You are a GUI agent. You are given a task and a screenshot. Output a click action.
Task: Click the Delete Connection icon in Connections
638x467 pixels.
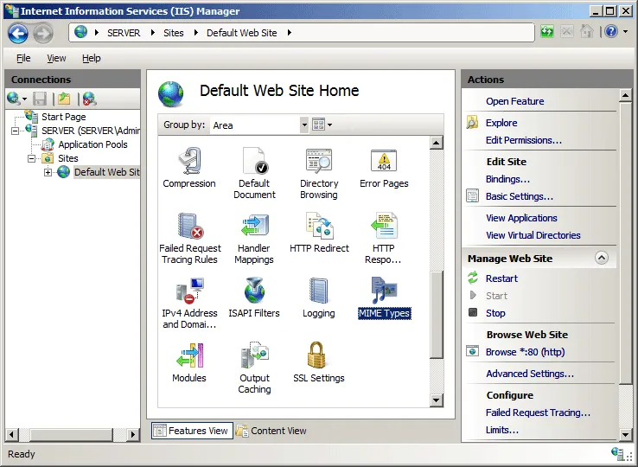[89, 99]
